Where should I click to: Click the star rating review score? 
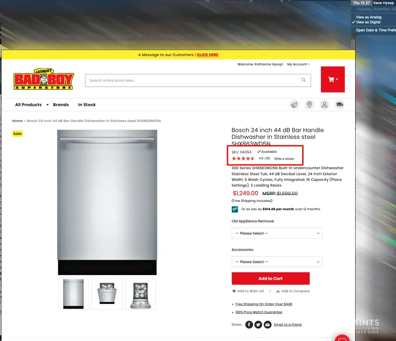[243, 158]
